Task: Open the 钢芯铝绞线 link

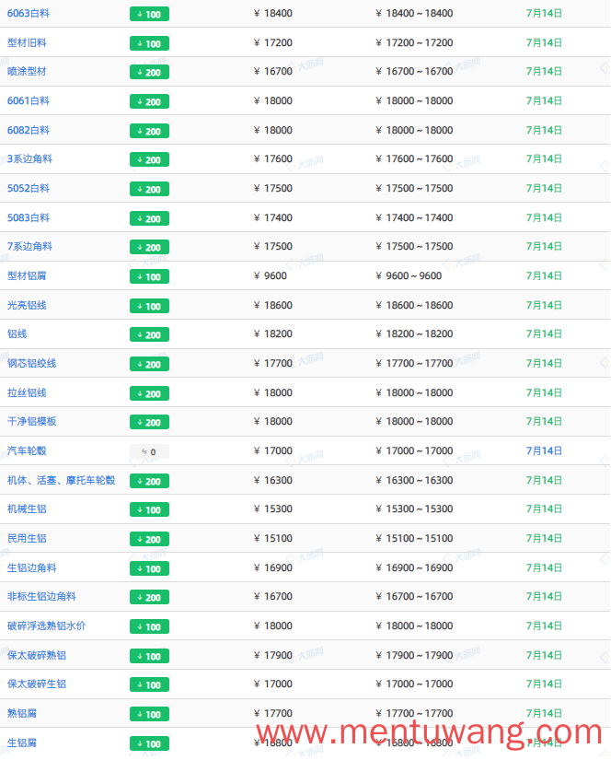Action: [31, 364]
